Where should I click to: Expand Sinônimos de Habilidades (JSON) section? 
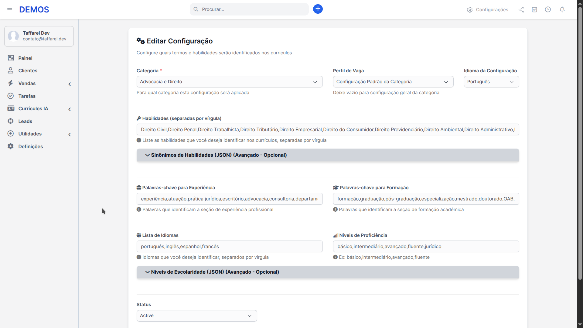coord(219,155)
